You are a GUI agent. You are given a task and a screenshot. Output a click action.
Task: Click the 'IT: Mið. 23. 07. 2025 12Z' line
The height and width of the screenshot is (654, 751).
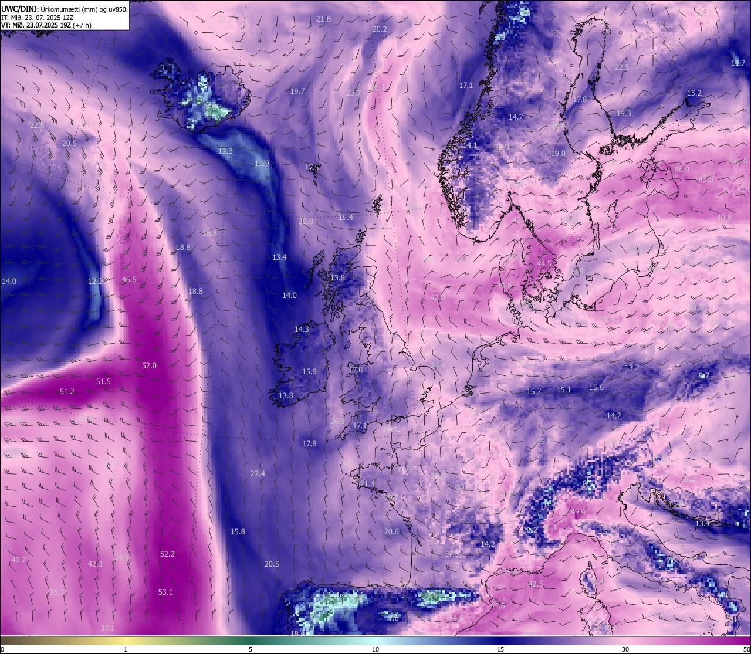[x=38, y=18]
